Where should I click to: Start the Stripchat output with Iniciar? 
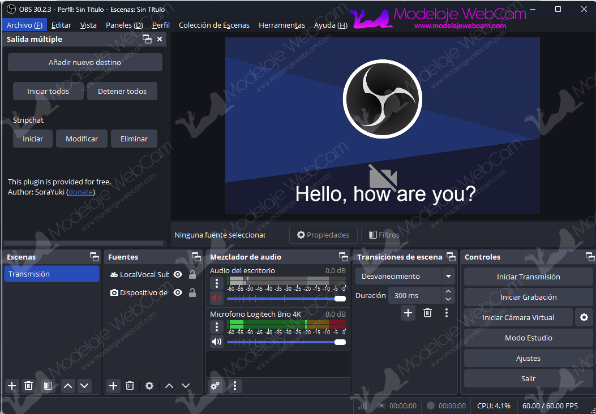[33, 139]
